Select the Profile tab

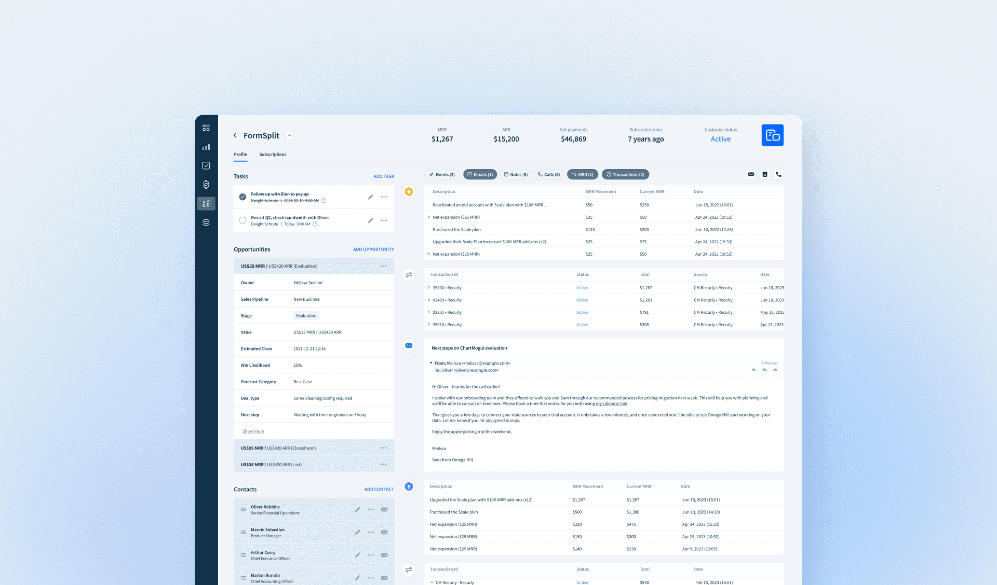pos(240,155)
